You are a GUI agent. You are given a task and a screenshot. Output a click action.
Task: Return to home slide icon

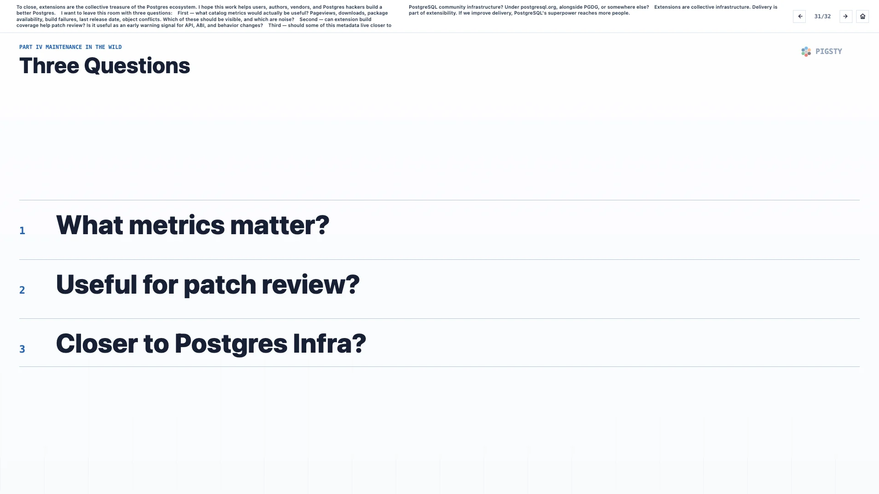pos(863,16)
